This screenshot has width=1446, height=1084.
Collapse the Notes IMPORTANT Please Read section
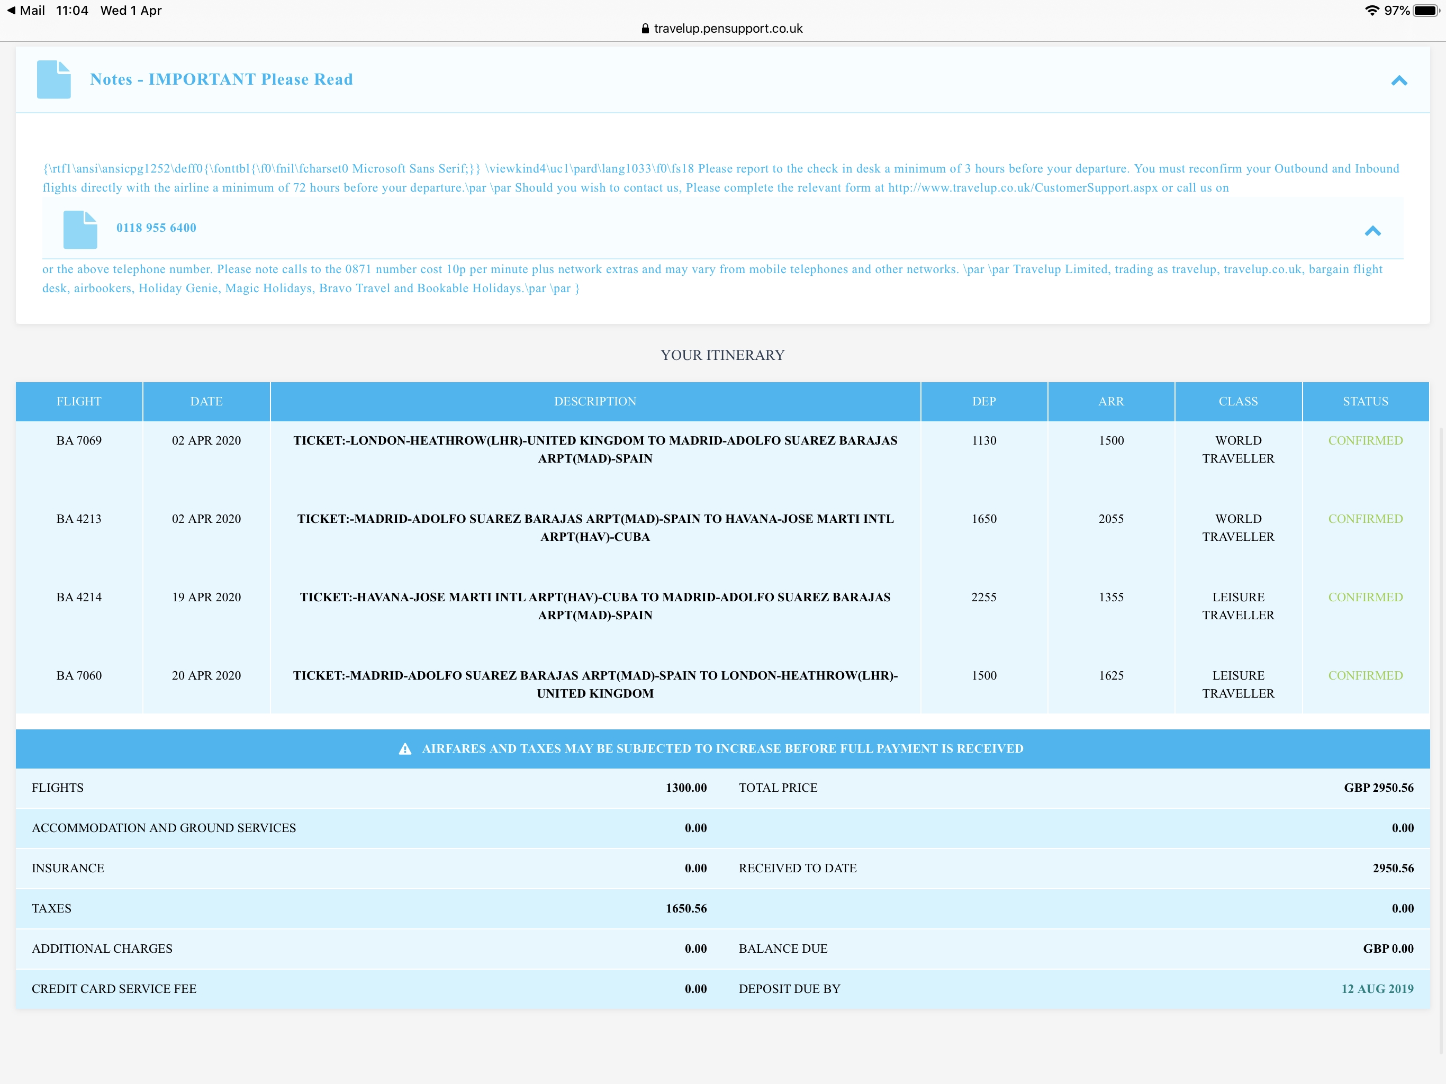pos(1398,80)
